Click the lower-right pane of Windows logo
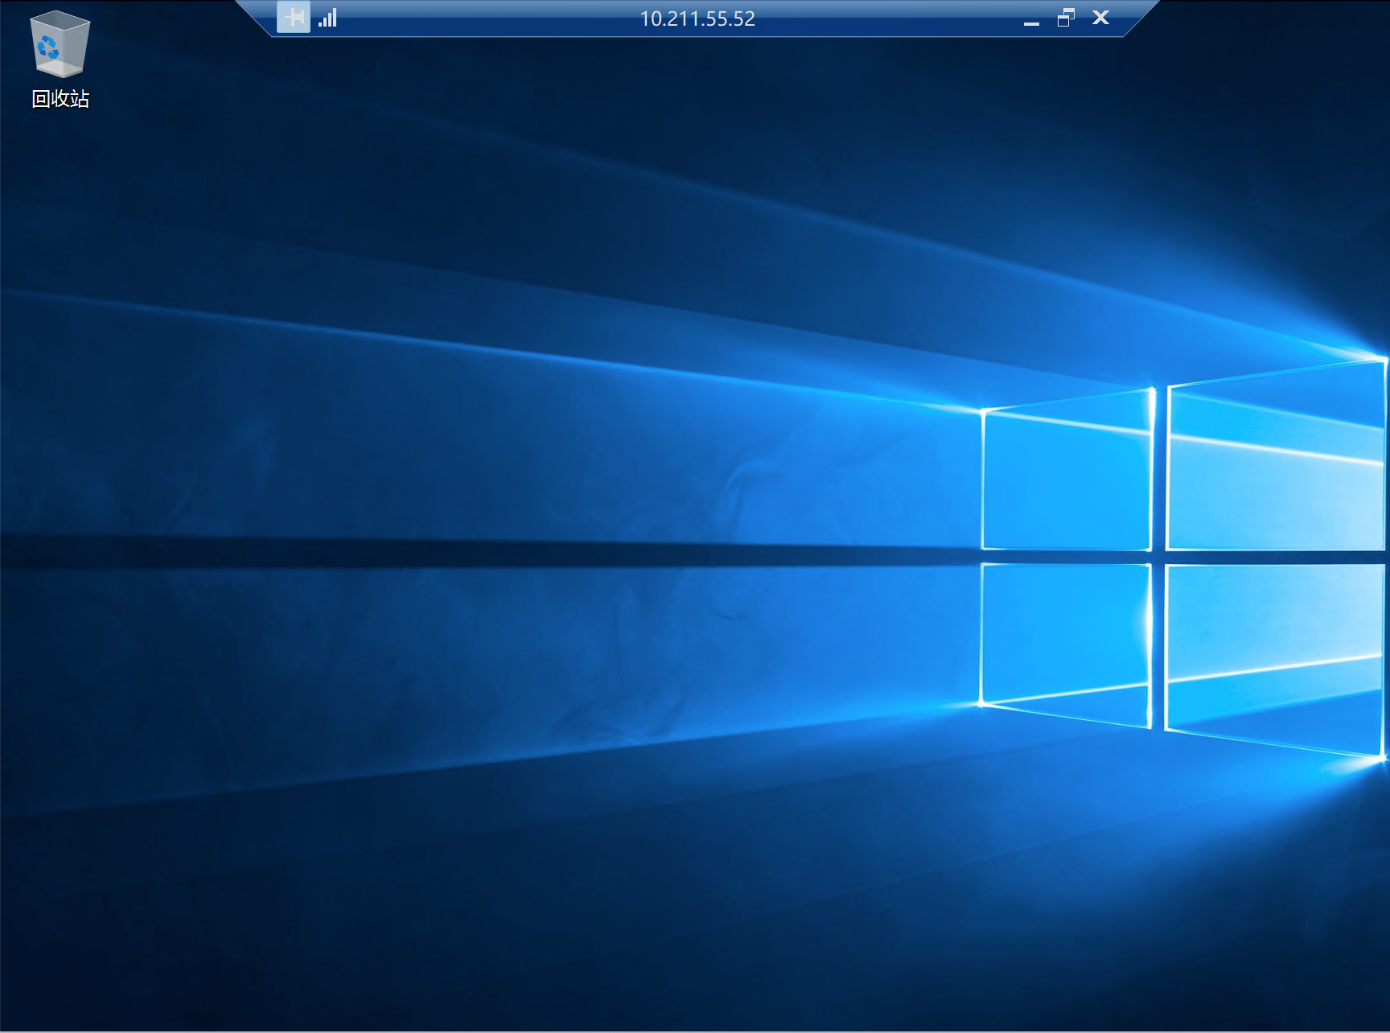The image size is (1390, 1033). coord(1275,652)
